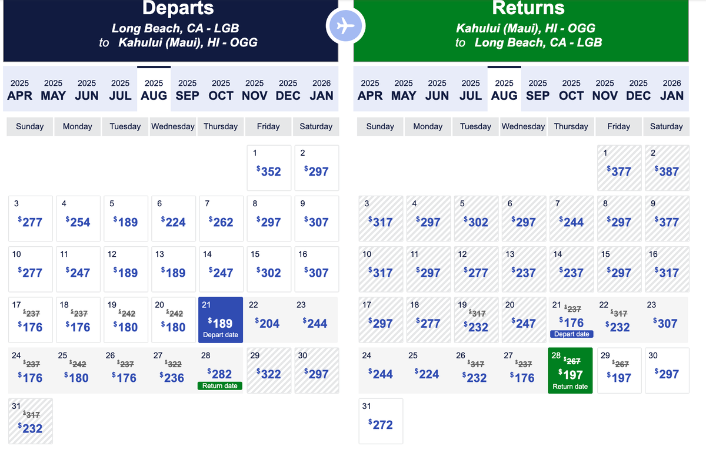The image size is (706, 470).
Task: Click the Returns Kahului to Long Beach header
Action: (x=521, y=29)
